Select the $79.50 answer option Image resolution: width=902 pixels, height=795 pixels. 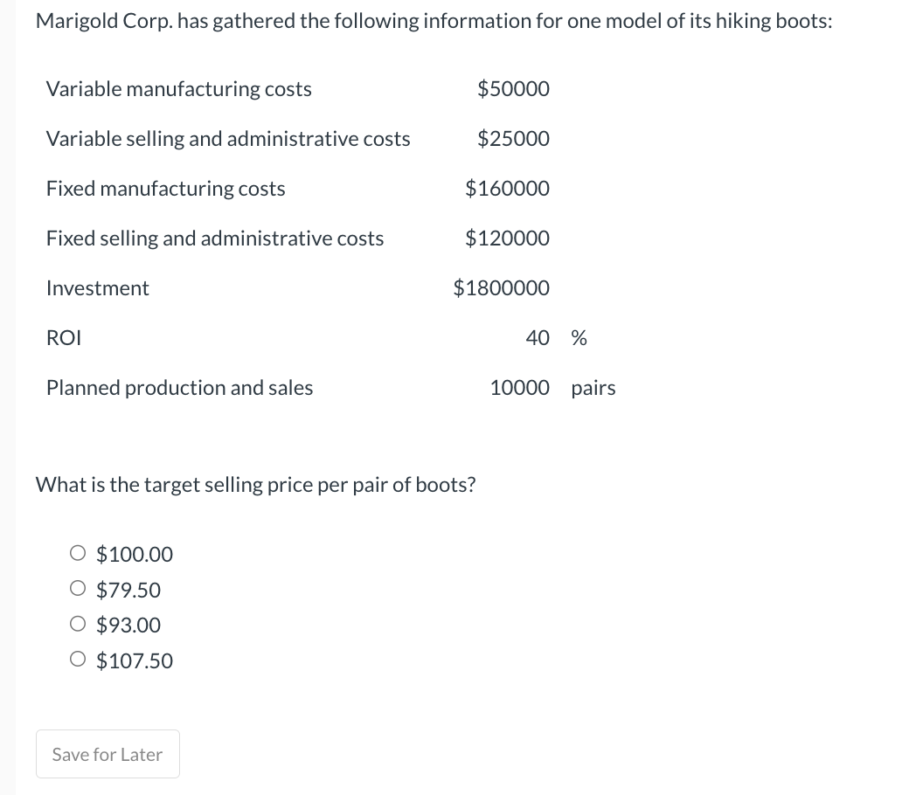(78, 587)
